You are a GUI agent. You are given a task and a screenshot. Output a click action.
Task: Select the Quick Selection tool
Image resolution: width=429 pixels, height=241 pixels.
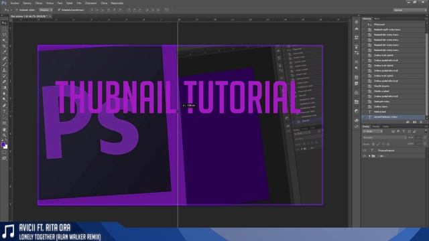pyautogui.click(x=4, y=41)
